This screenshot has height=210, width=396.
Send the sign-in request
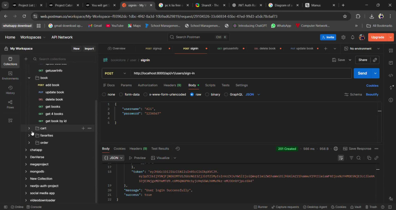click(x=362, y=73)
